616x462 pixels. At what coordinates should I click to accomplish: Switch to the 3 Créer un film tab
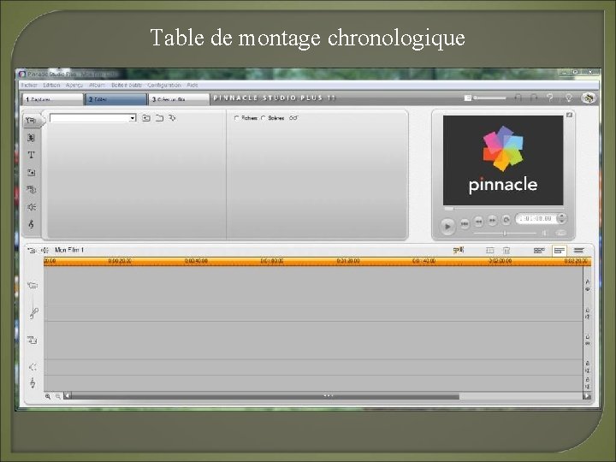coord(178,99)
